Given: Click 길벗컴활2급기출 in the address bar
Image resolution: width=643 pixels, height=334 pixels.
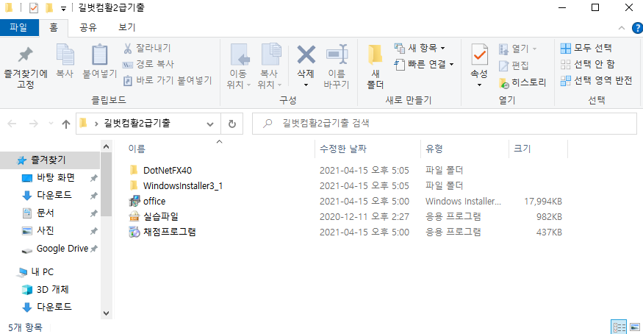Looking at the screenshot, I should point(137,123).
